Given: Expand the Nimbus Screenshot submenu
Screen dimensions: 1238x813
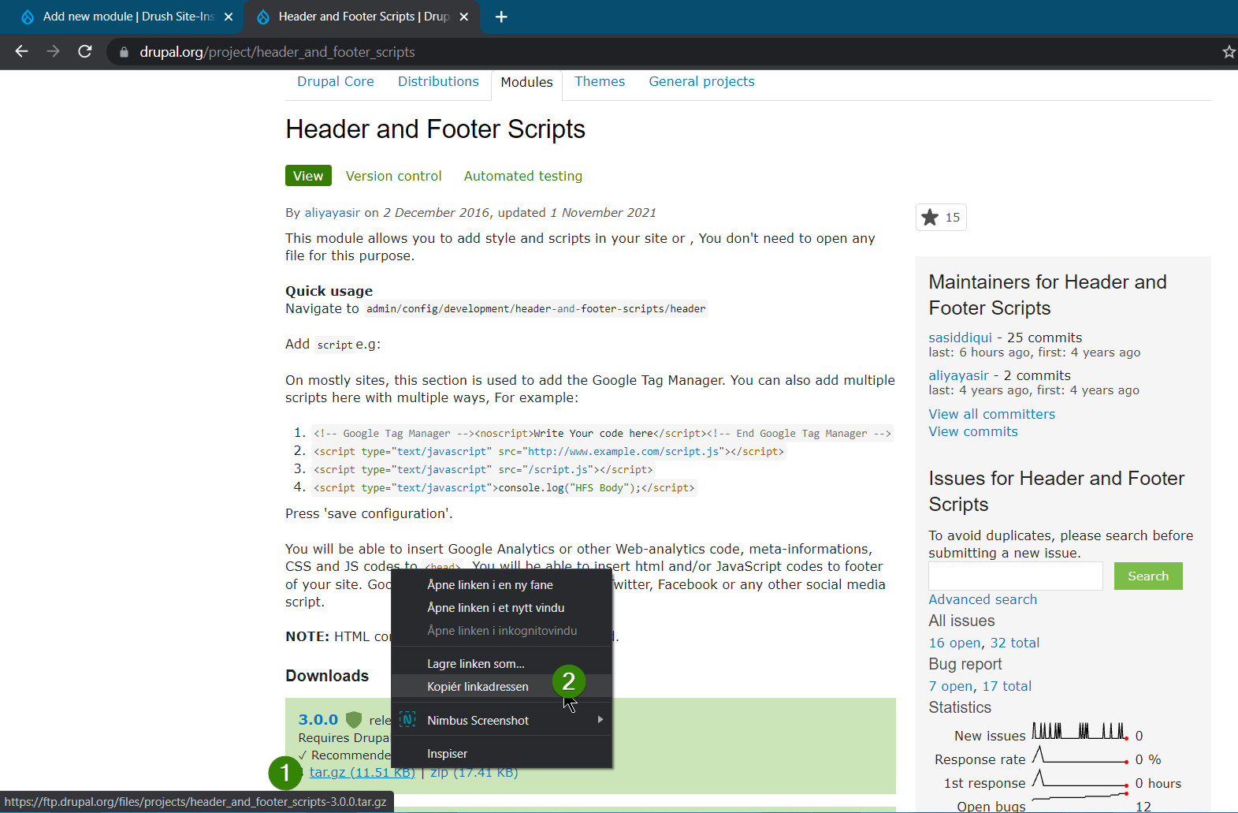Looking at the screenshot, I should click(x=600, y=719).
